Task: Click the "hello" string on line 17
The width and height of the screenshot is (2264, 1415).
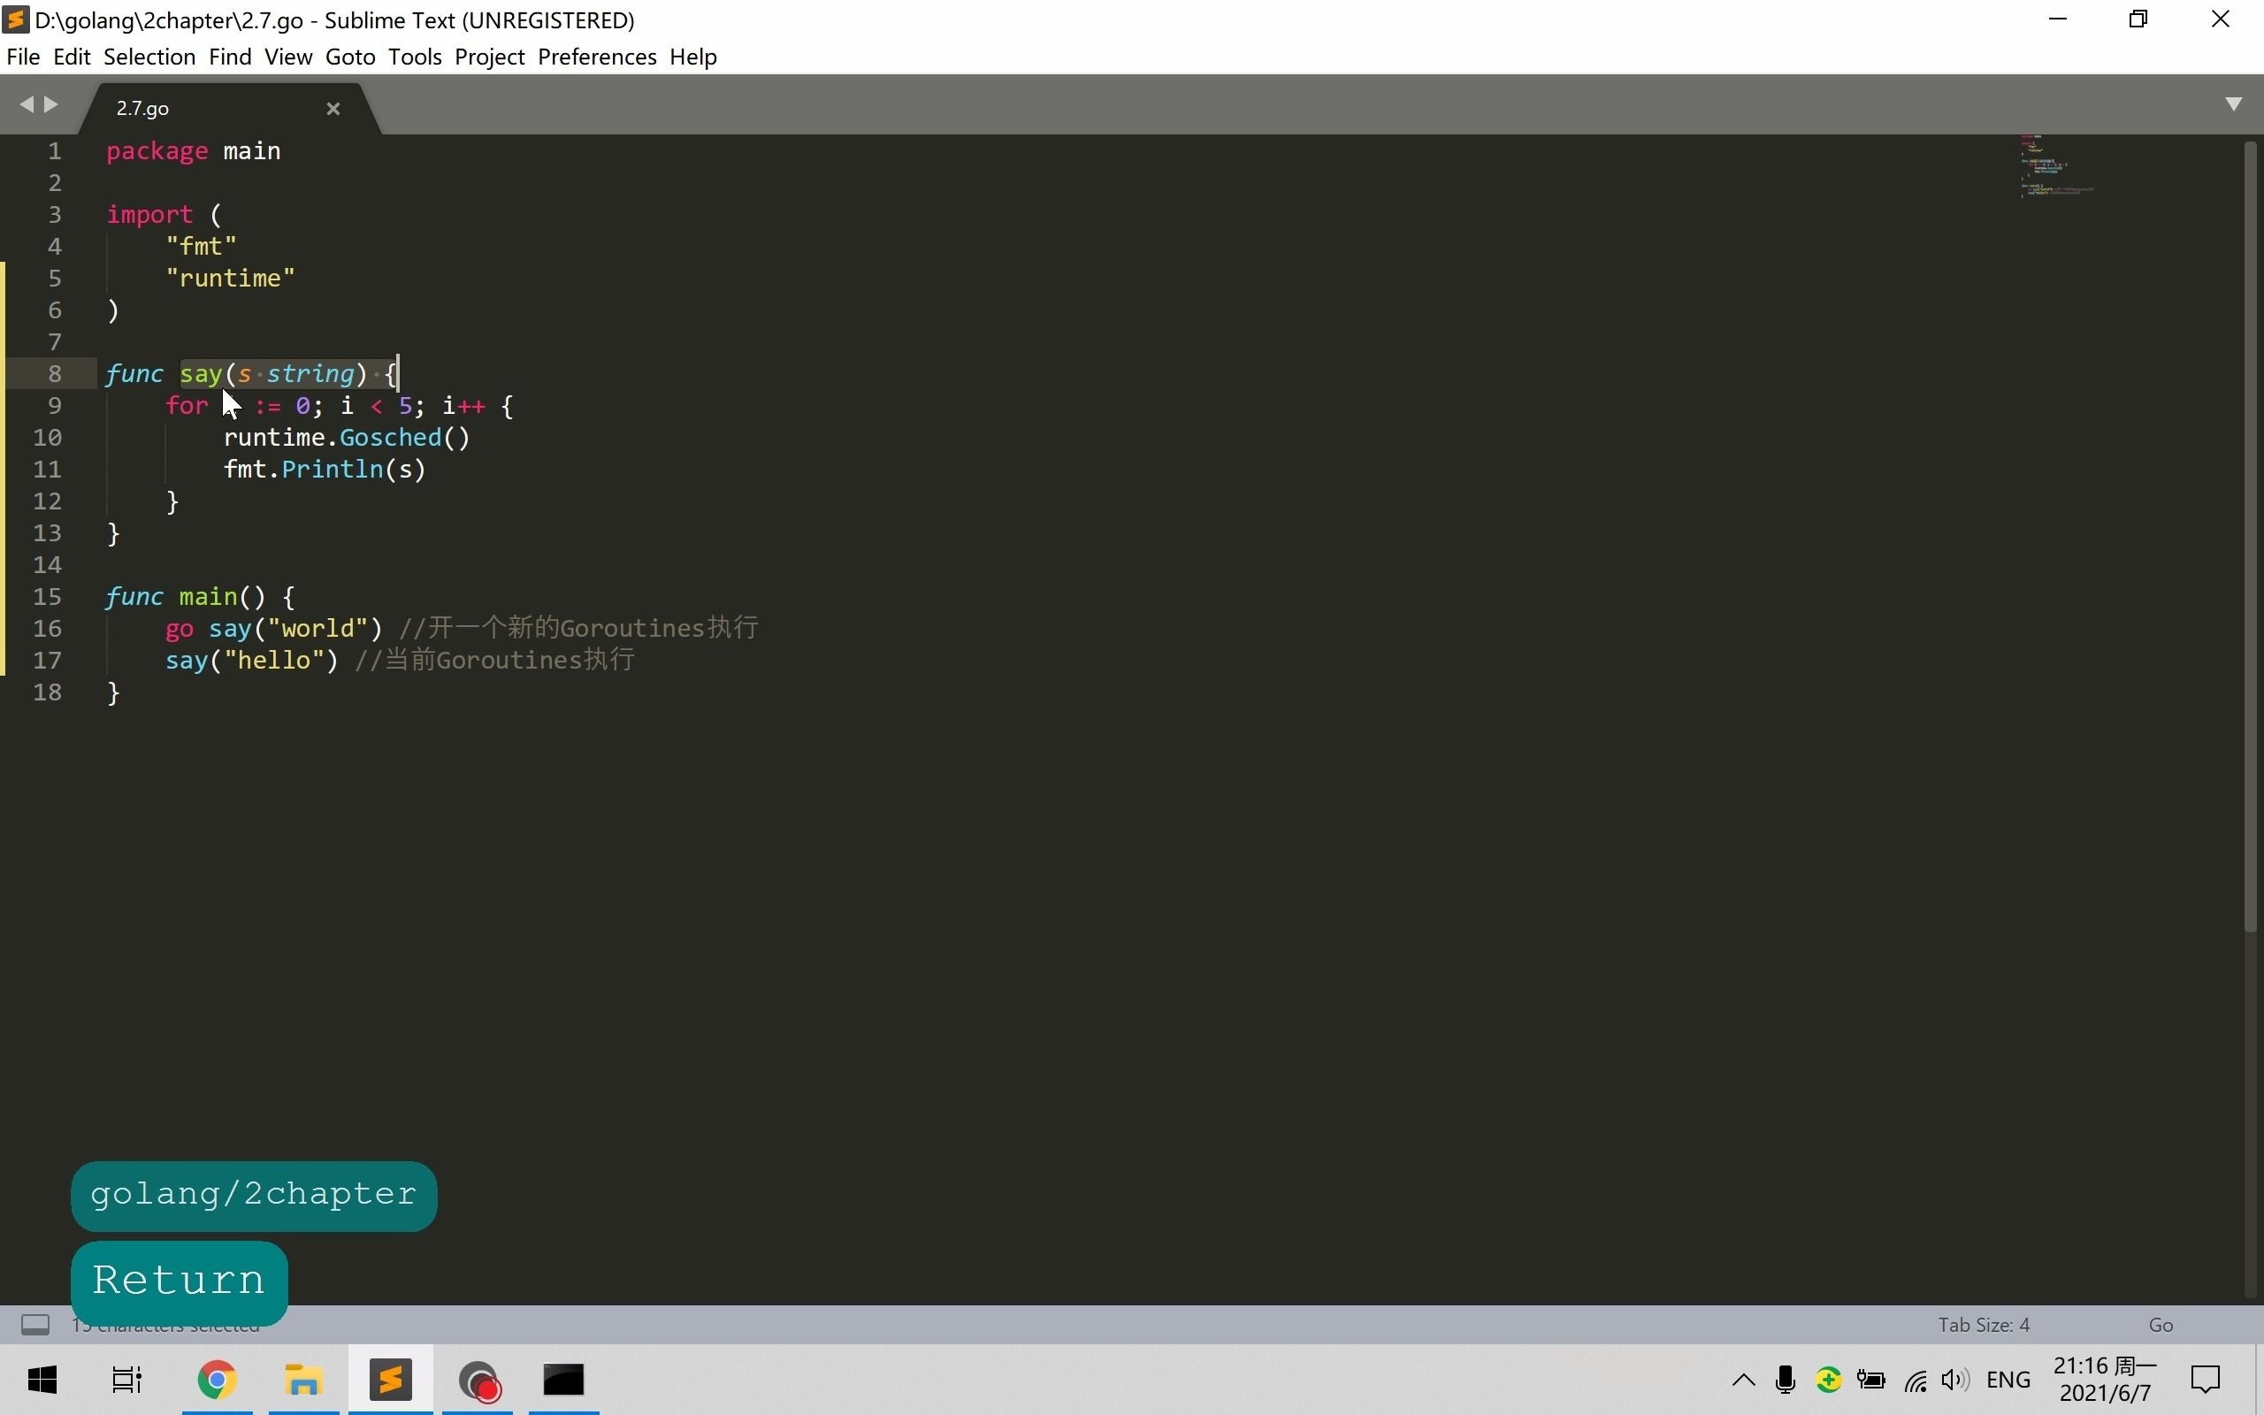Action: click(x=274, y=660)
